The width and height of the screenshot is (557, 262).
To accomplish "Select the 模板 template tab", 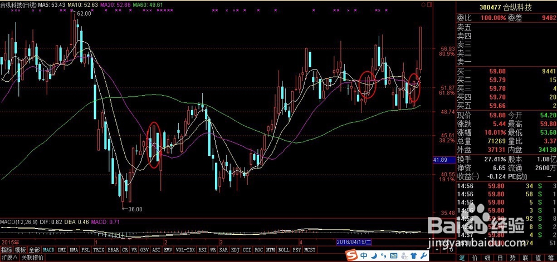I will click(20, 250).
